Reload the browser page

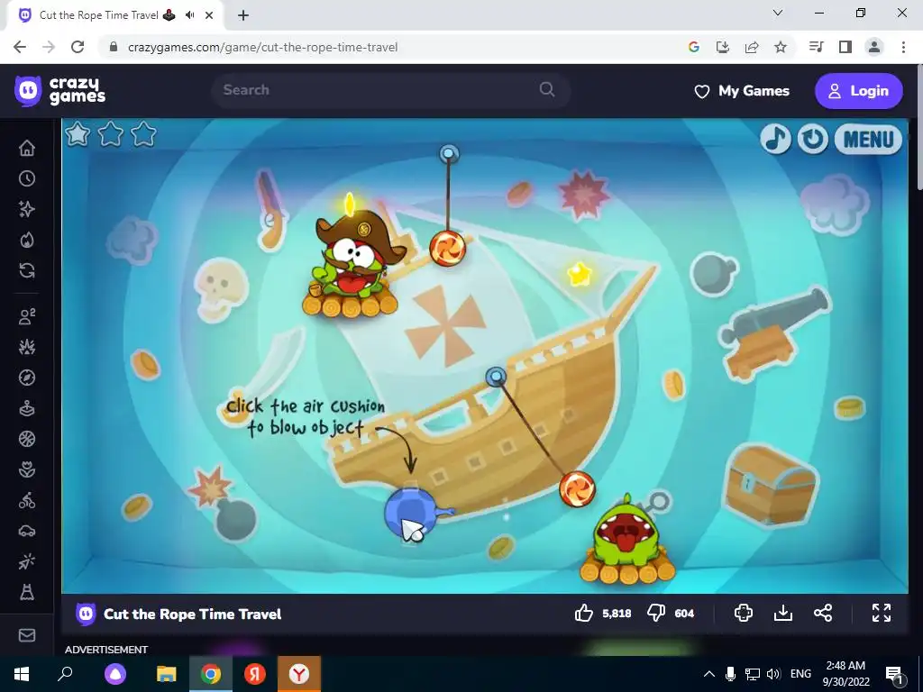(x=78, y=47)
